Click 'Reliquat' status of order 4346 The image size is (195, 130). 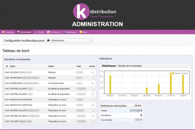52,72
